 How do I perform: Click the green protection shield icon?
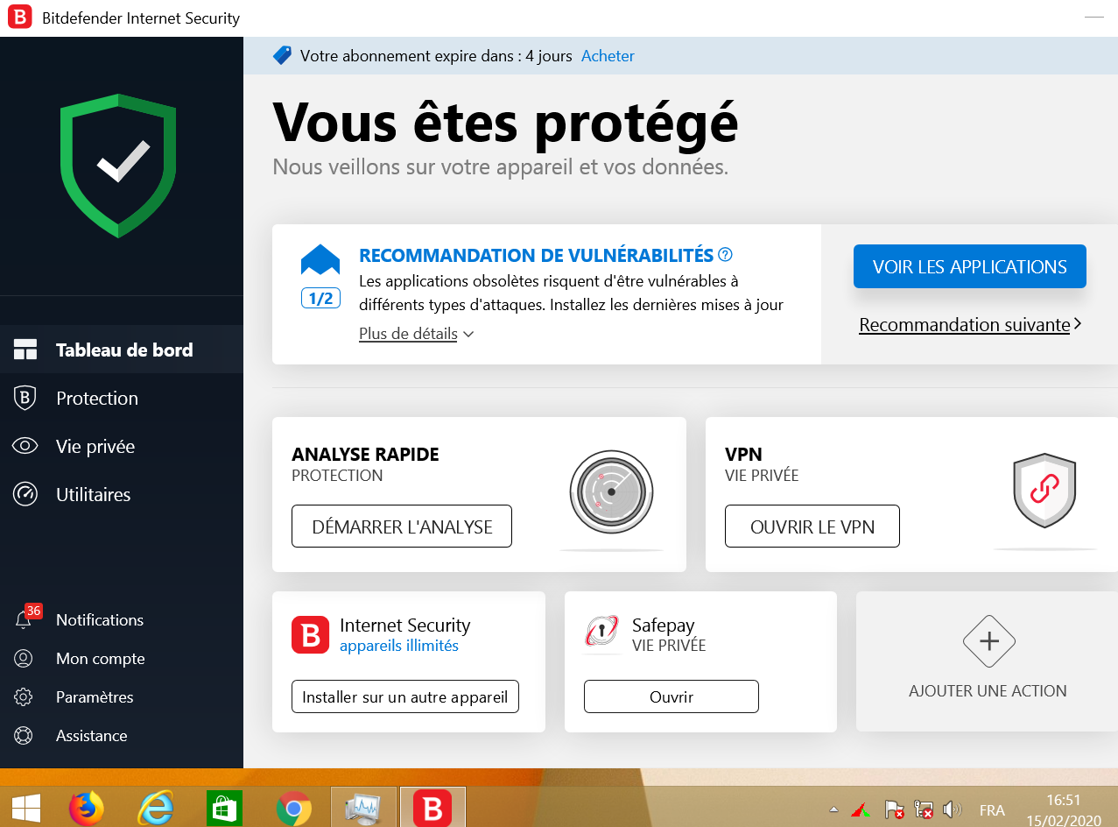[x=118, y=166]
